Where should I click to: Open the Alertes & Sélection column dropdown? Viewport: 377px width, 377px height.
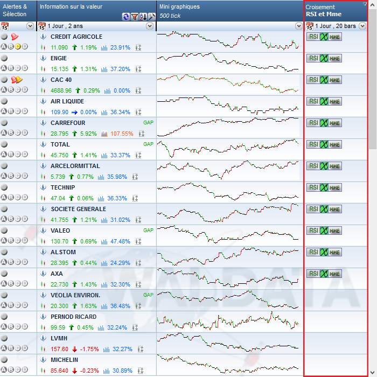click(x=30, y=26)
